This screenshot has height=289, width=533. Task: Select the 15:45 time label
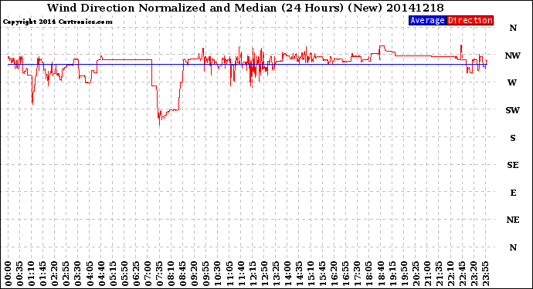point(323,274)
